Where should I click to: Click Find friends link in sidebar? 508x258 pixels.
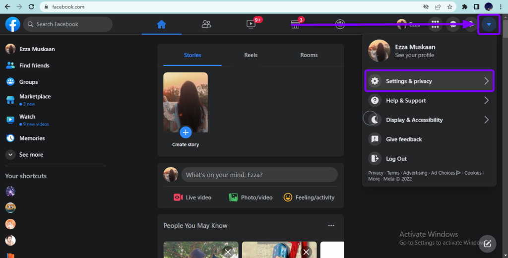[x=34, y=65]
